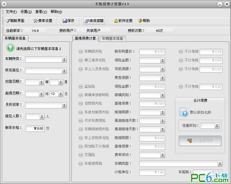Open 车身划痕损失险 赔偿限额 dropdown
The image size is (231, 184).
[152, 112]
